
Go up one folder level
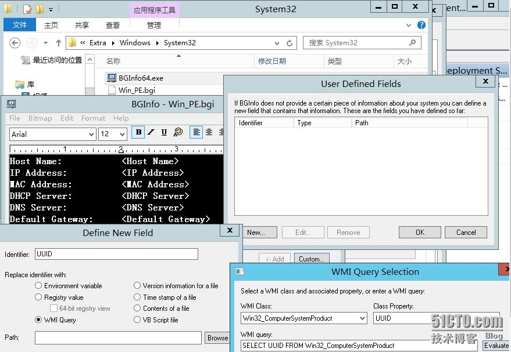click(59, 43)
